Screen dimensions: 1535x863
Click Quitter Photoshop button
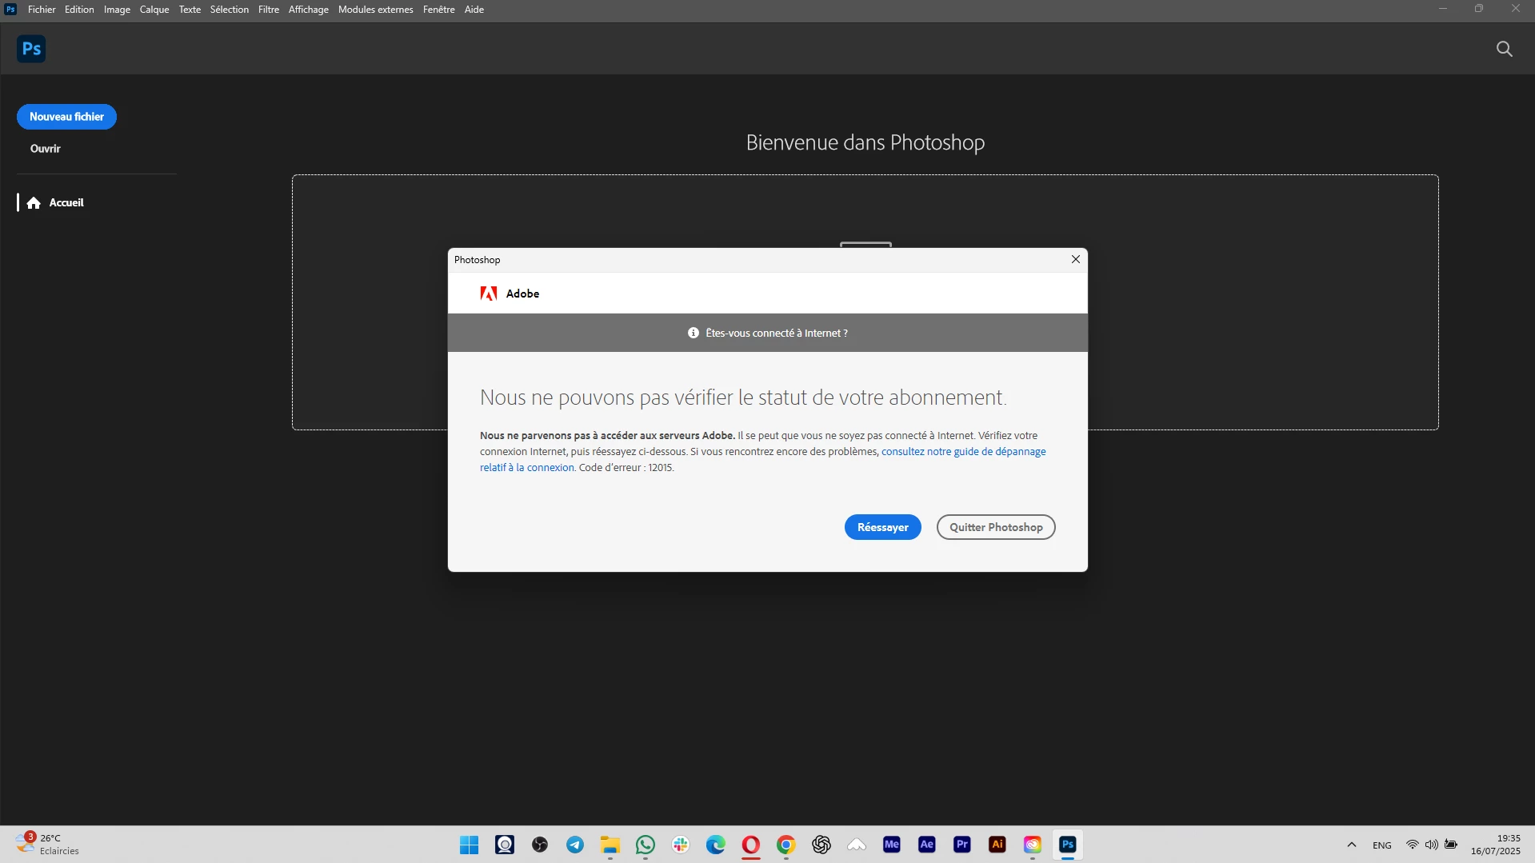[x=996, y=527]
